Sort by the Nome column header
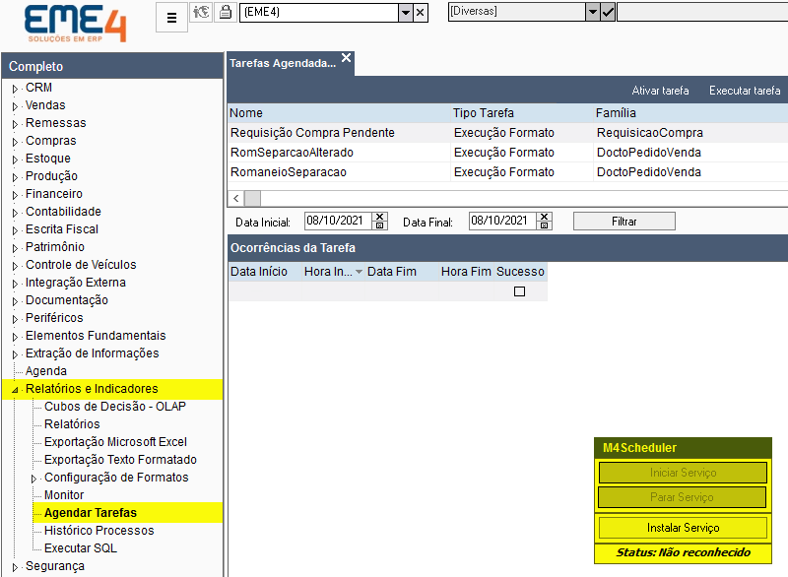This screenshot has width=788, height=577. (339, 113)
